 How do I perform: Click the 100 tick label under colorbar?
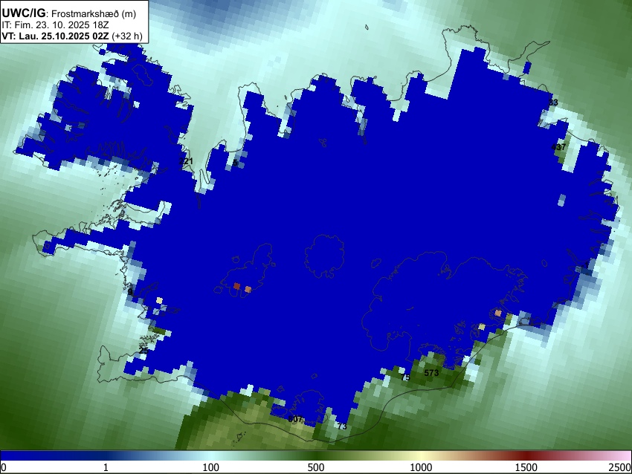point(211,467)
